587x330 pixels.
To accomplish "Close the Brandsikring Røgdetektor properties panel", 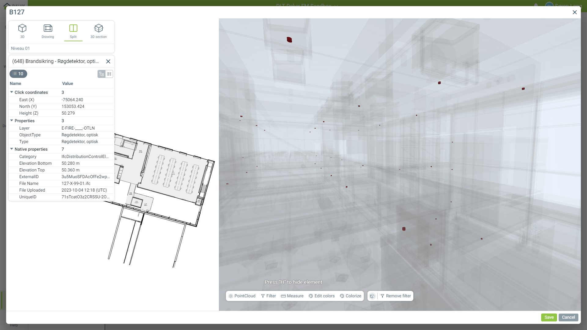I will [108, 61].
